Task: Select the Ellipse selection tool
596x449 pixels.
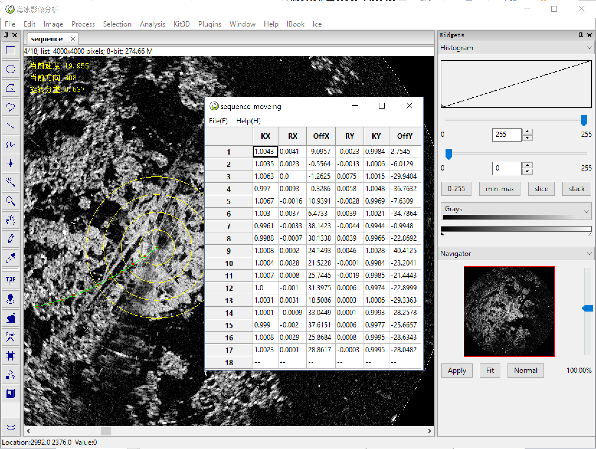Action: click(x=11, y=69)
